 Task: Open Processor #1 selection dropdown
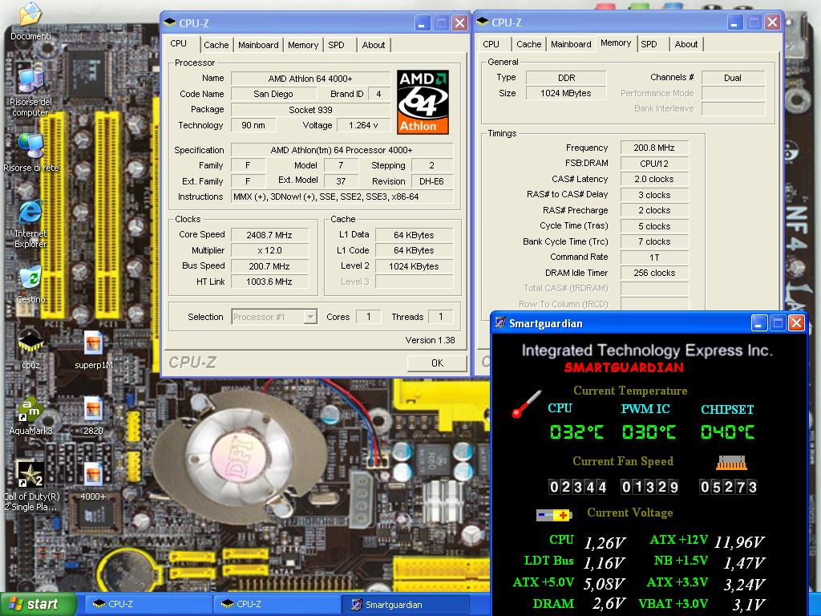pos(310,317)
